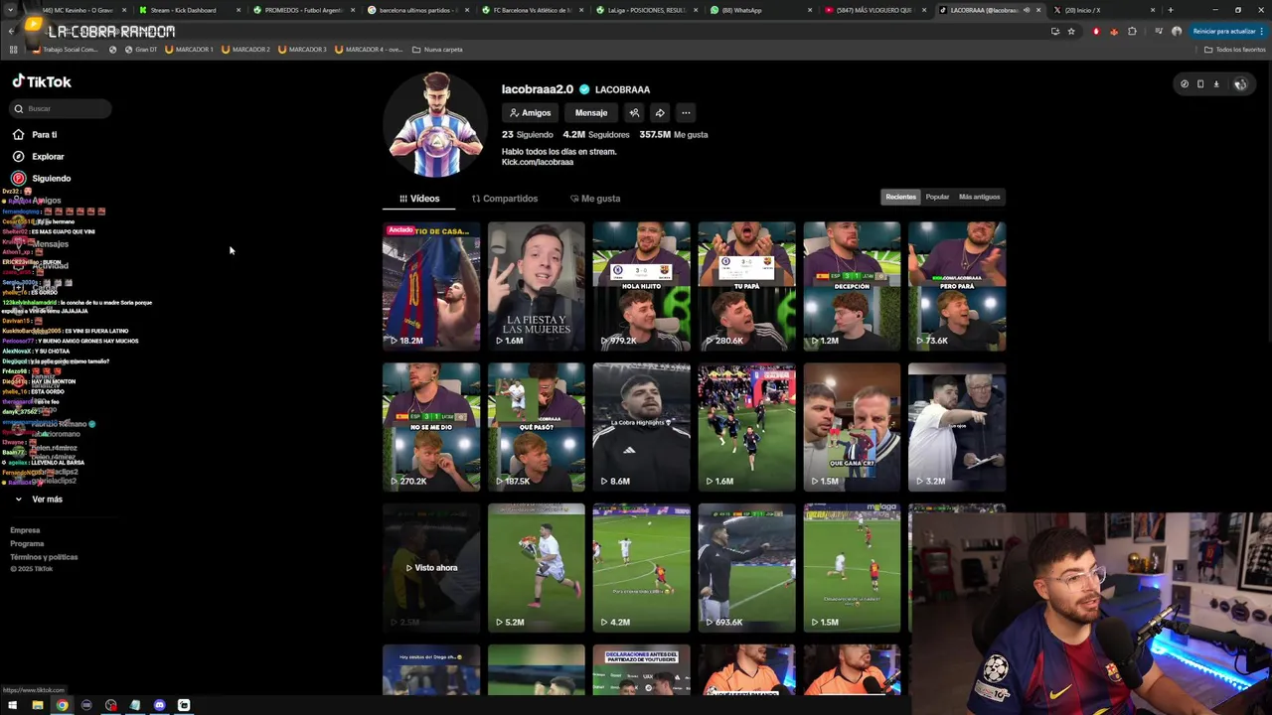Image resolution: width=1272 pixels, height=715 pixels.
Task: Open the video with 693.6K views
Action: click(x=747, y=568)
